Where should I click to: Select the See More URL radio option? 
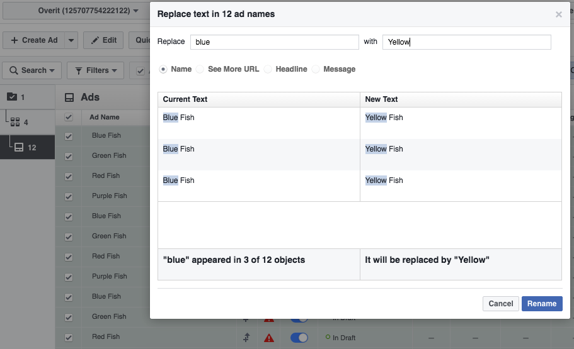200,69
